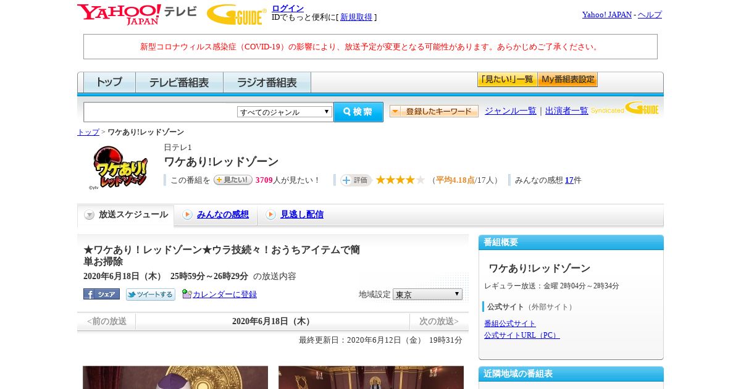Click the 平均4.18点 average score text

tap(455, 180)
